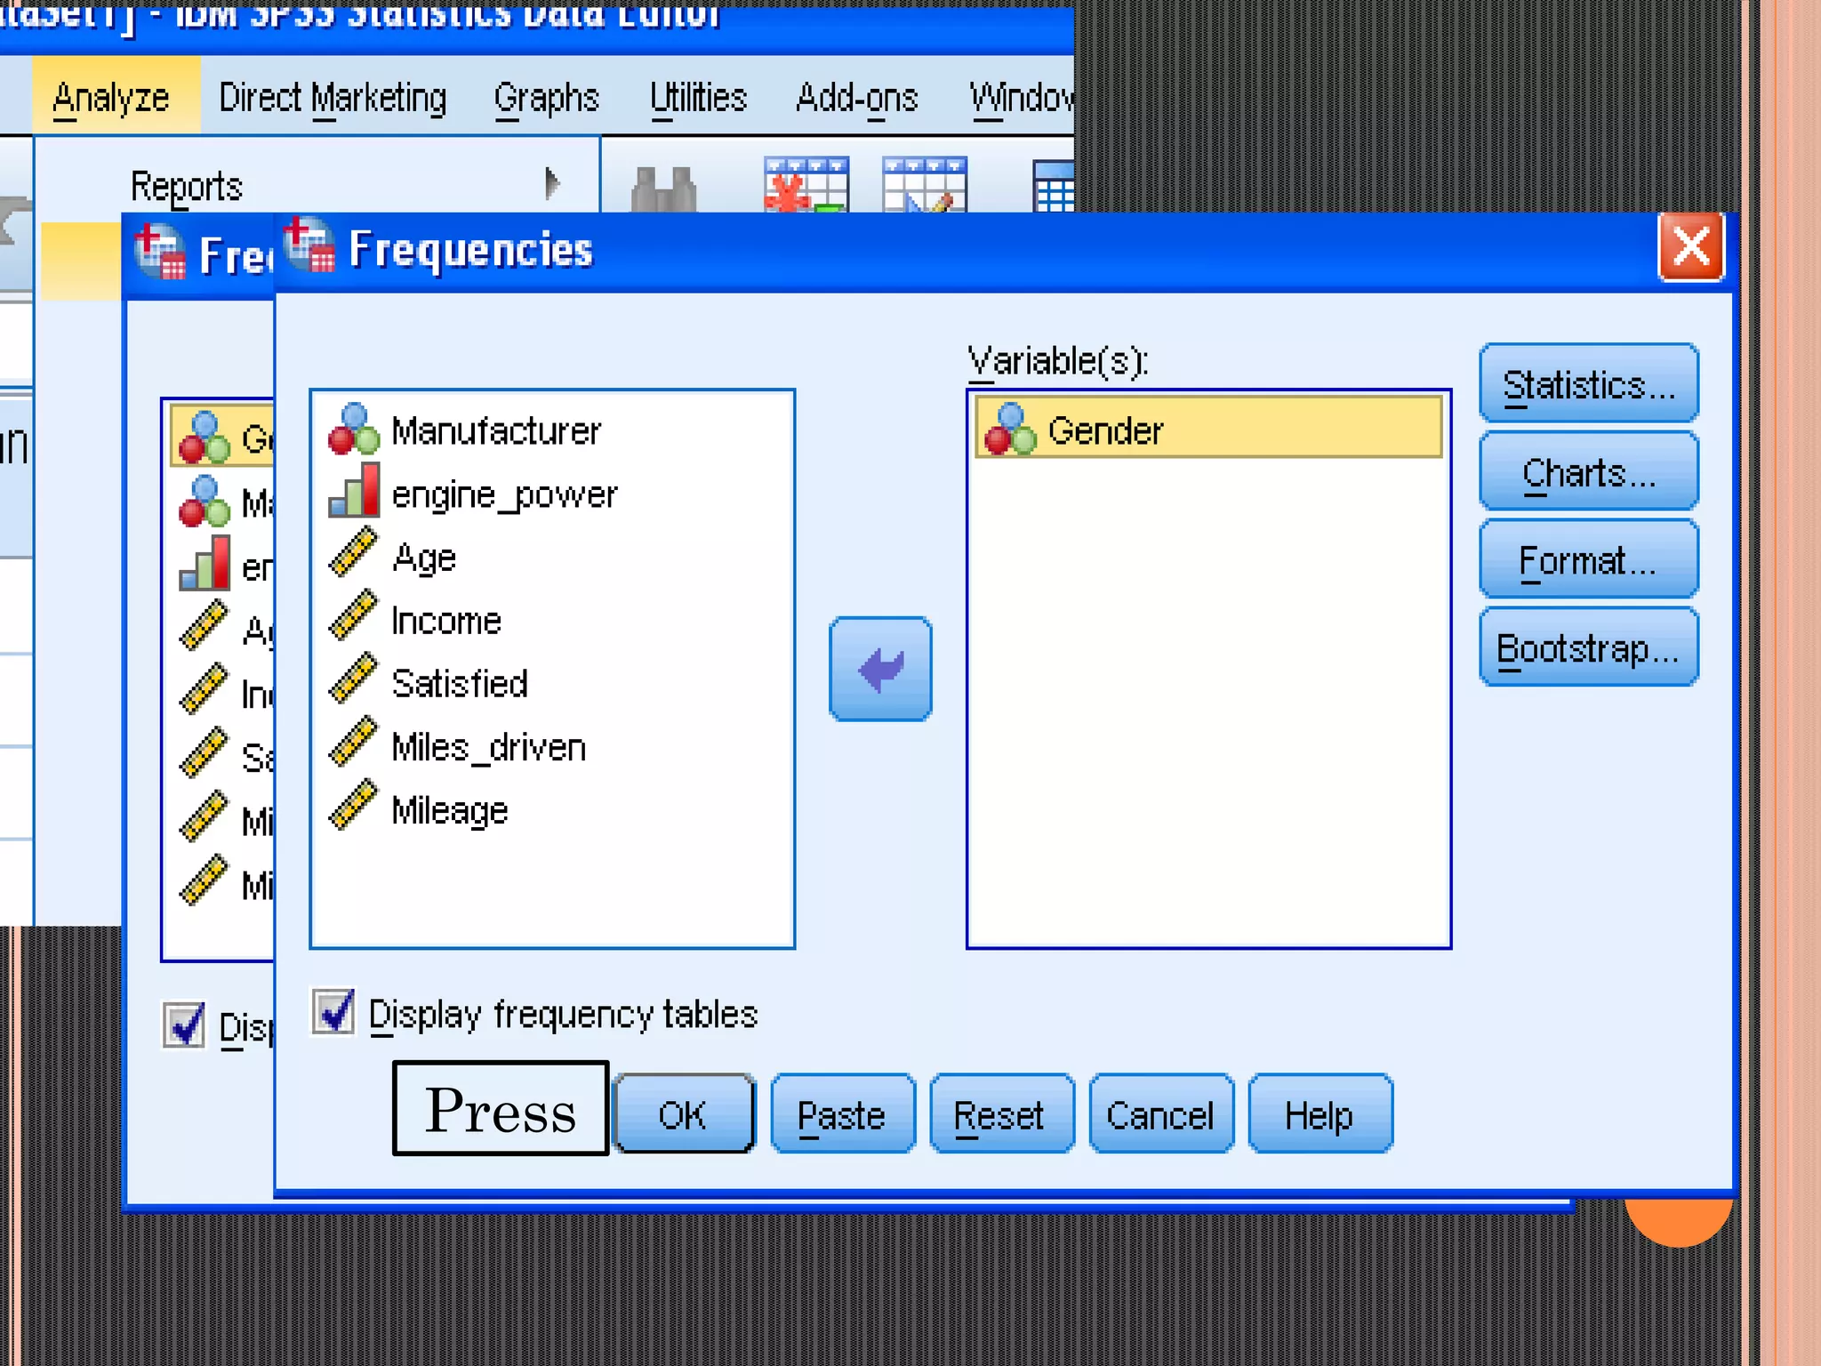Select Income in the variable list

coord(446,621)
